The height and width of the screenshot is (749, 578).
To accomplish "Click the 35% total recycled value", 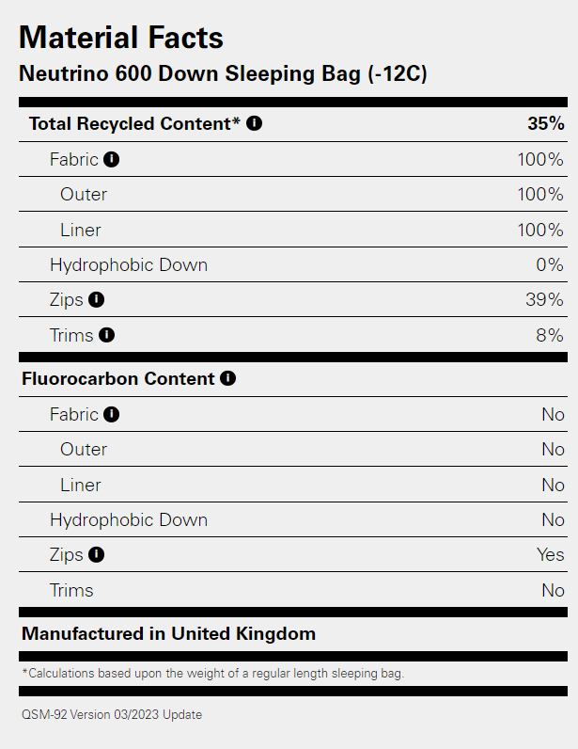I will [545, 123].
